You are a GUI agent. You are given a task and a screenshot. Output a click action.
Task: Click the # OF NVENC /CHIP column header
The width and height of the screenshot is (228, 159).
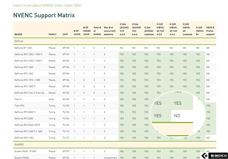(87, 31)
